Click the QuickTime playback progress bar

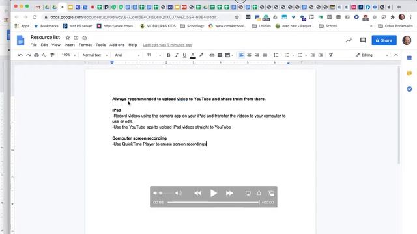point(213,202)
